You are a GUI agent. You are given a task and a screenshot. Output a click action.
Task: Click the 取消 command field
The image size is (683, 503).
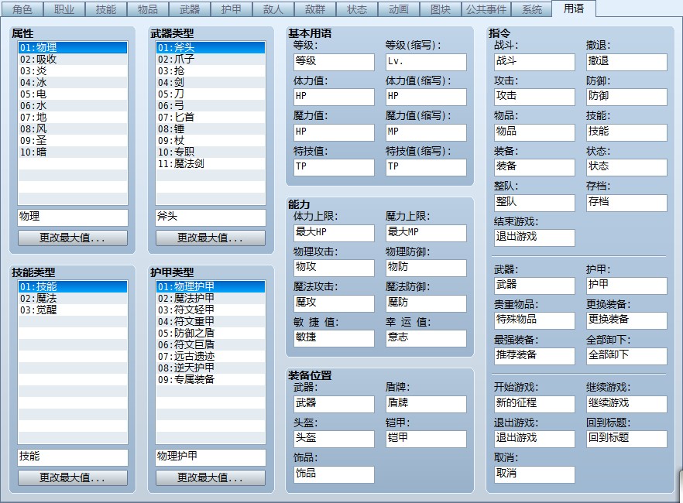tap(534, 474)
